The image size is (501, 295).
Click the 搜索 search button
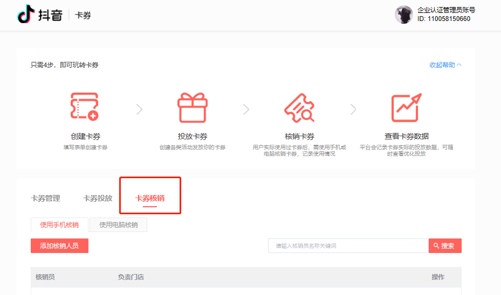(445, 246)
